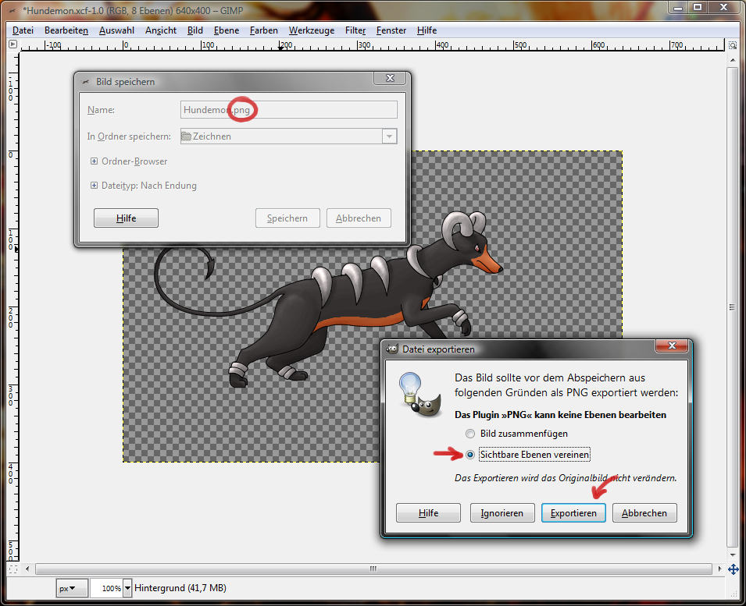Close the Bild speichern dialog
746x606 pixels.
click(x=390, y=78)
